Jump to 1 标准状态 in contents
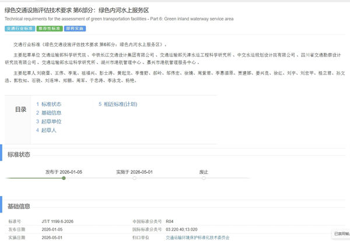The image size is (350, 241). click(48, 104)
